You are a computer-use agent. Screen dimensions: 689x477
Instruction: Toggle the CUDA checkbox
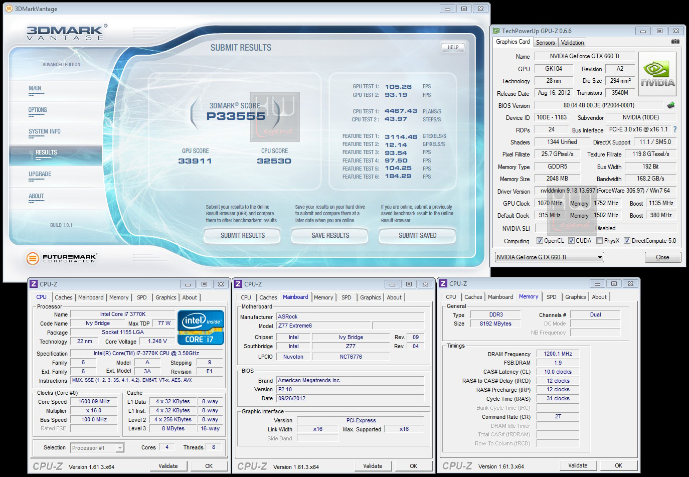coord(571,241)
